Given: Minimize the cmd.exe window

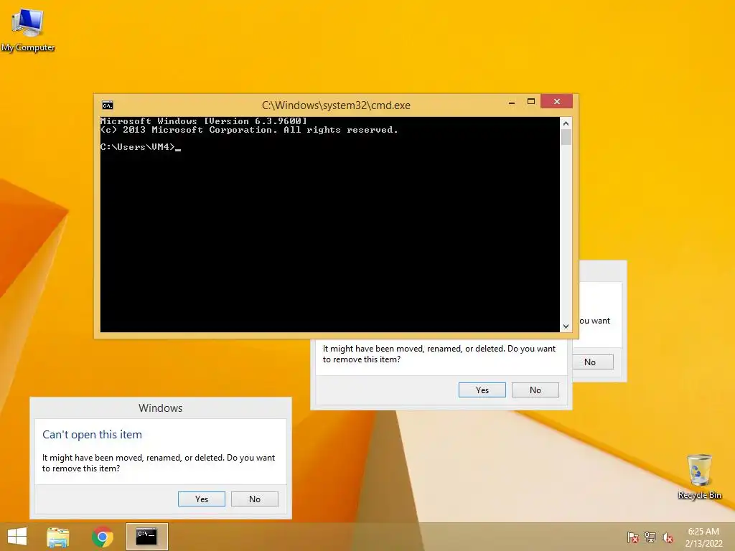Looking at the screenshot, I should point(512,102).
